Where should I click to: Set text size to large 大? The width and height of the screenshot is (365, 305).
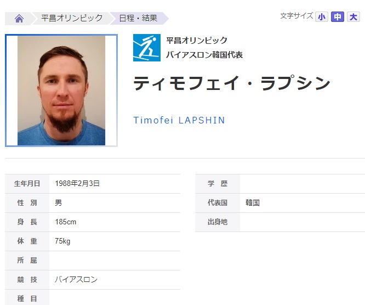353,17
